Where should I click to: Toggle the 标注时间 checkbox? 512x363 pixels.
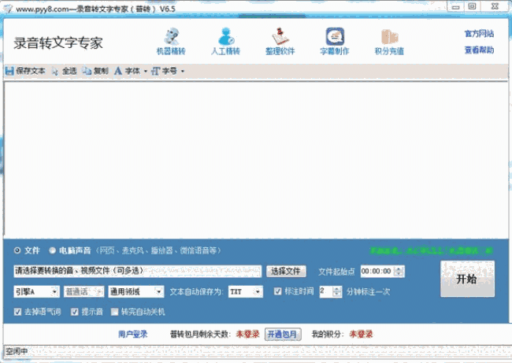277,291
